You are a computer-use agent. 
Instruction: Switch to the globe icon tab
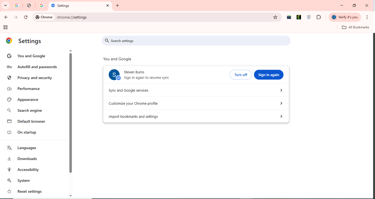[29, 5]
